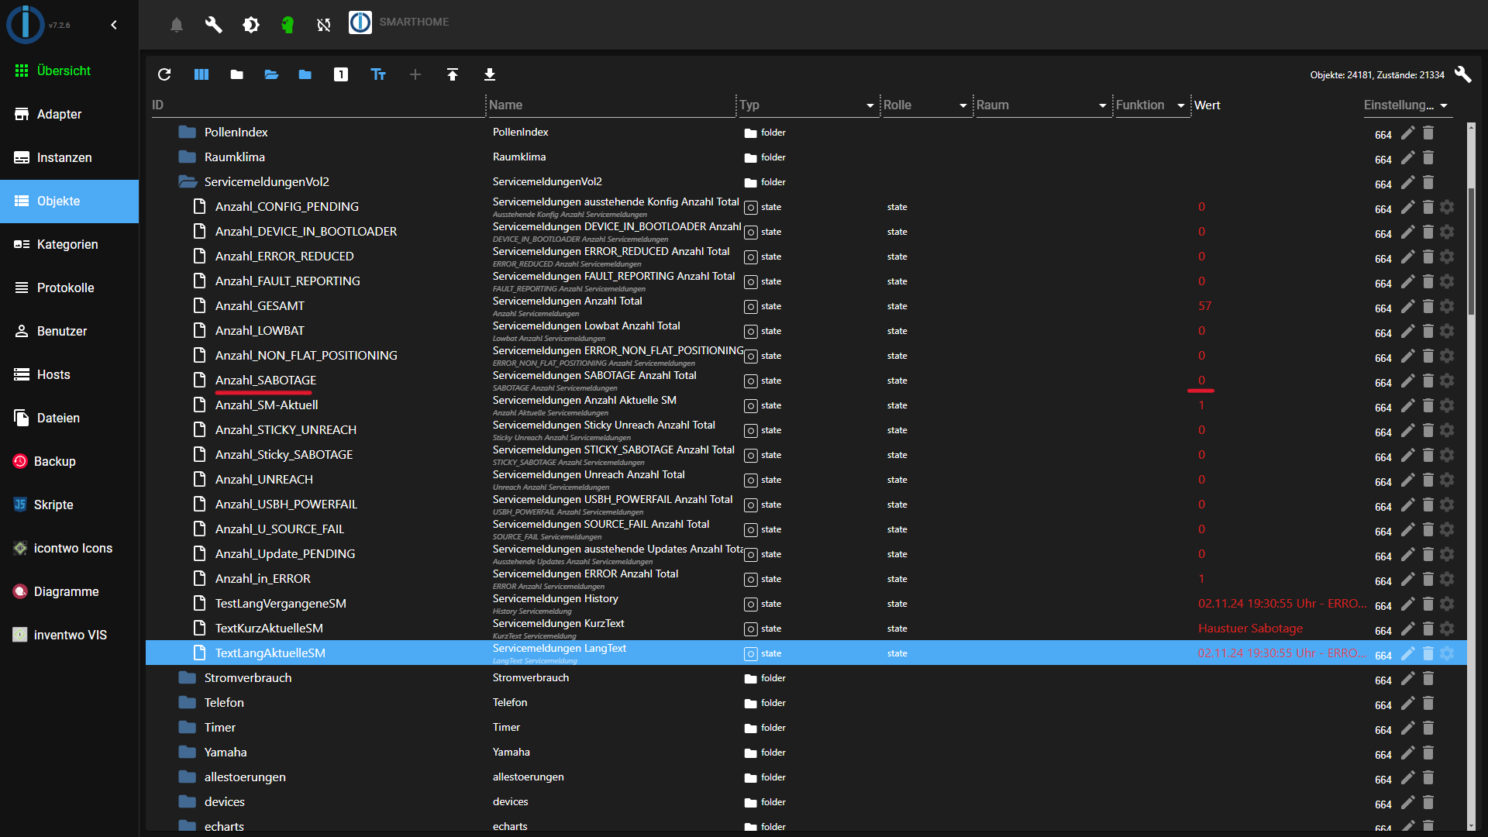The image size is (1488, 837).
Task: Collapse the ServicemeldungenVol2 folder
Action: point(188,182)
